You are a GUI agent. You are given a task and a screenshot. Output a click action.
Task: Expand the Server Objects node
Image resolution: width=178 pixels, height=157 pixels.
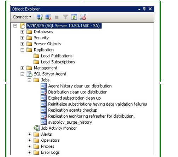pos(22,44)
